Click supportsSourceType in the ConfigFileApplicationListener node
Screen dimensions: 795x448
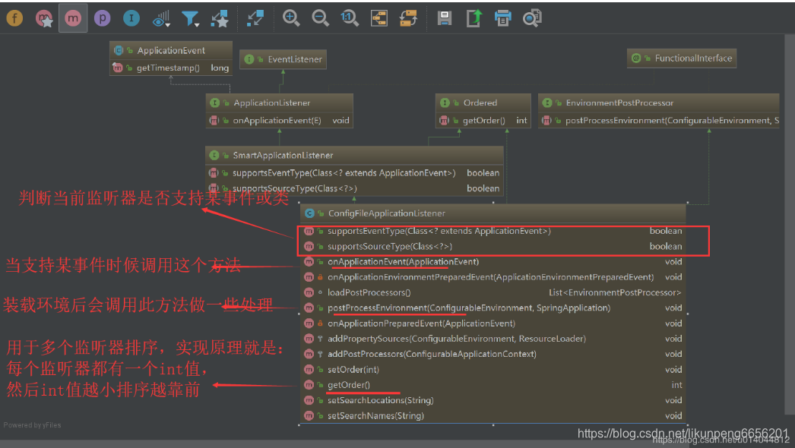click(x=493, y=246)
